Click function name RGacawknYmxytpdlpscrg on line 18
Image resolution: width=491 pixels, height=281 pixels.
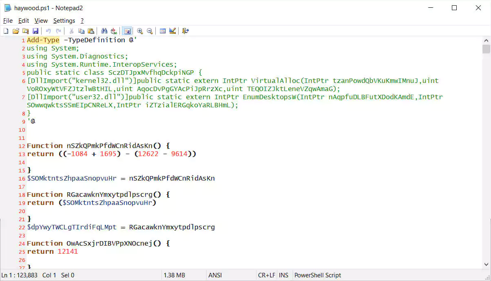point(110,194)
